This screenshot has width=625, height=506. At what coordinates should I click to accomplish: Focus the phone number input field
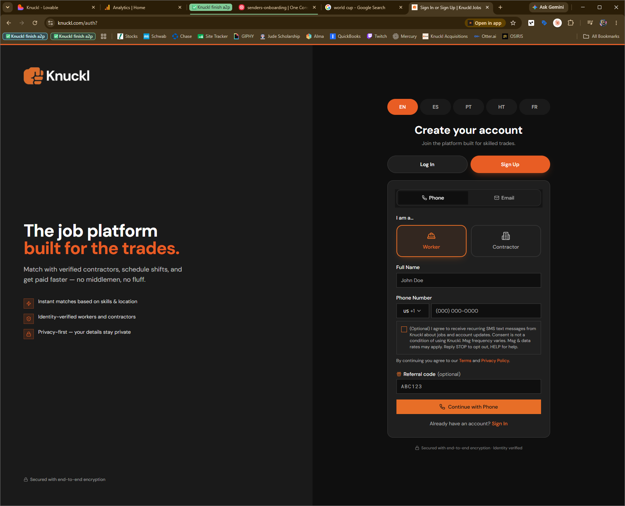[486, 311]
